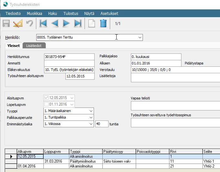Click the Verotaulu values field
The width and height of the screenshot is (220, 172).
coord(175,70)
